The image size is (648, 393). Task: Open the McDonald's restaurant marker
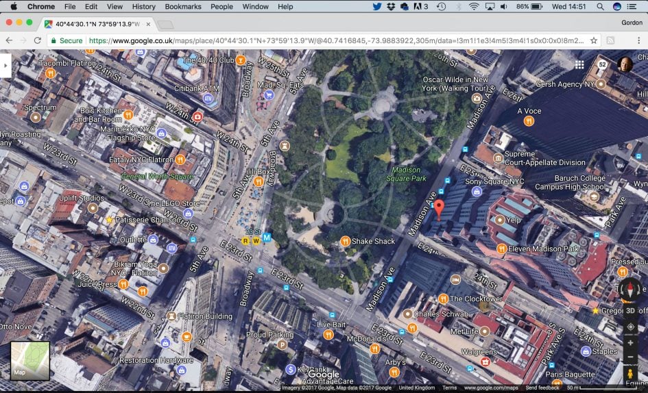375,348
